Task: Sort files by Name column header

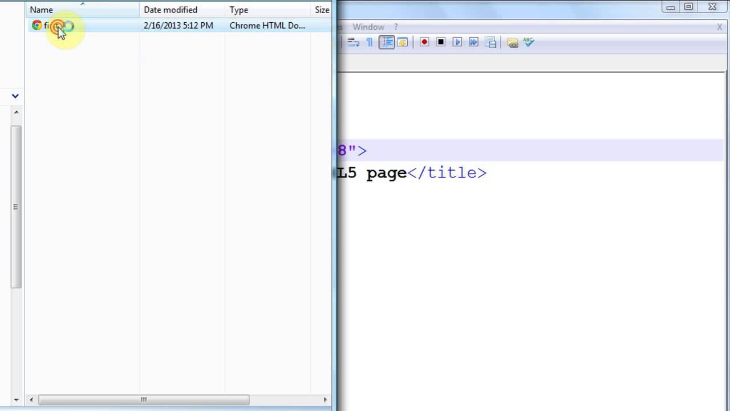Action: click(82, 10)
